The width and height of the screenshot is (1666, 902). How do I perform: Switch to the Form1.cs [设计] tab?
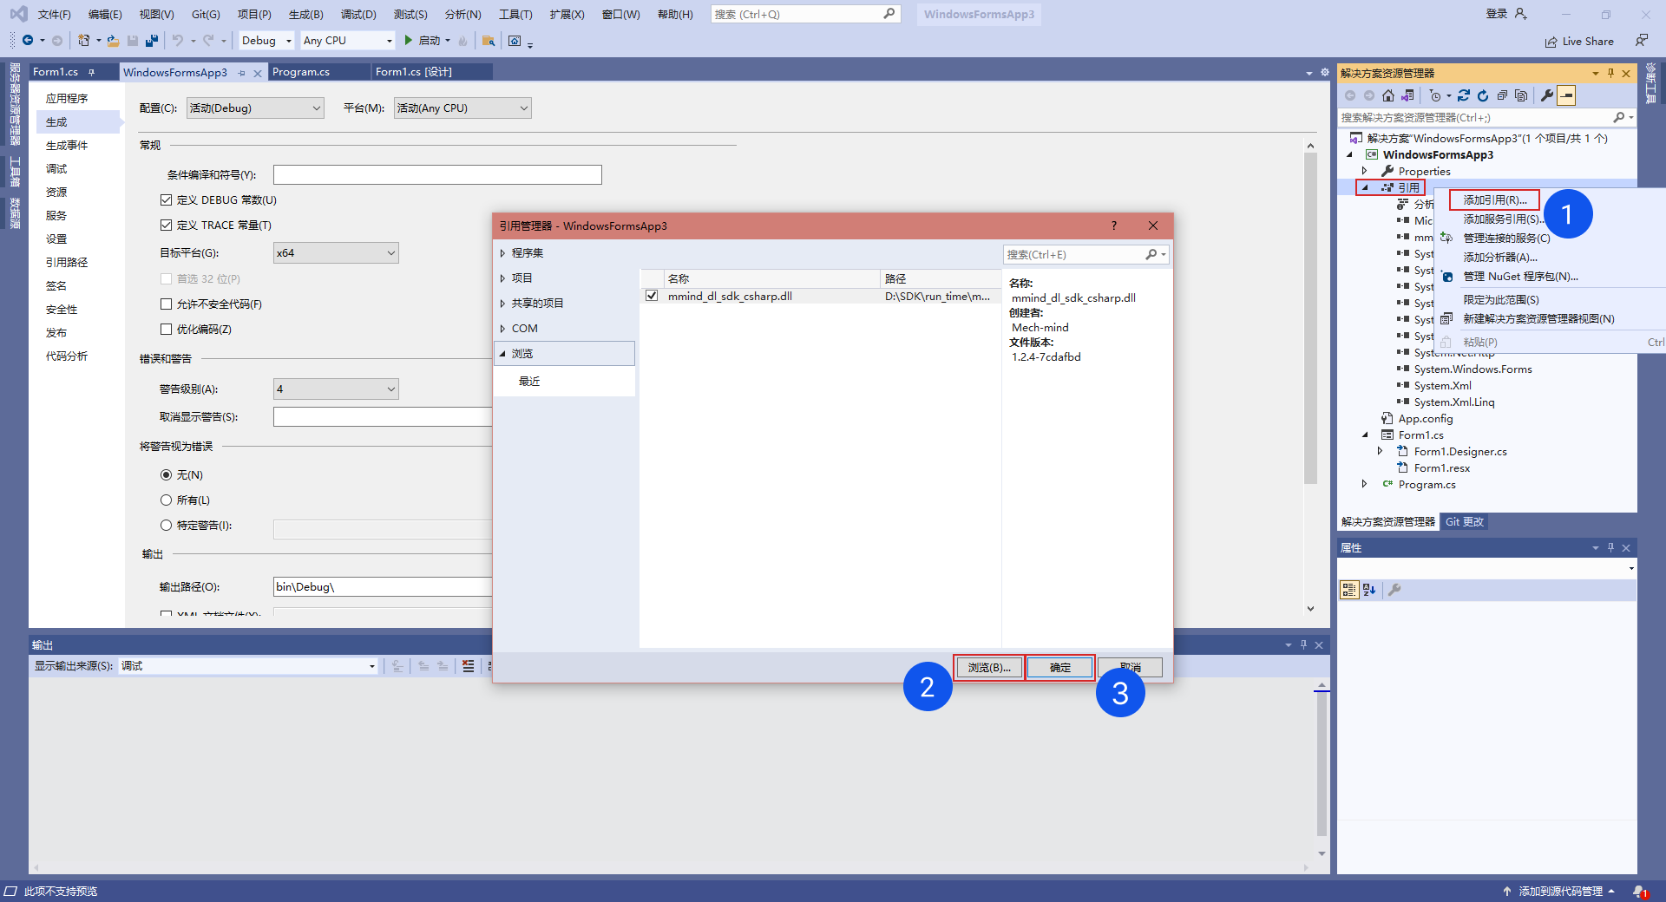[x=414, y=72]
